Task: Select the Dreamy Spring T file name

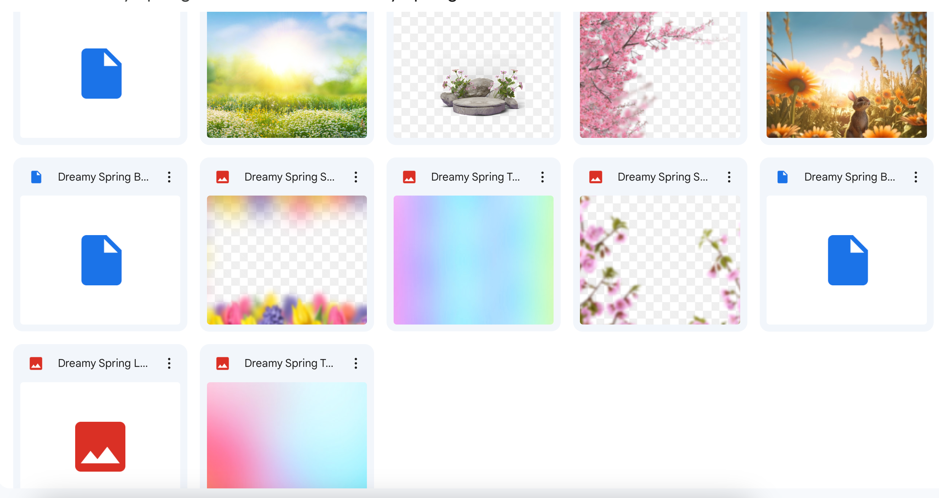Action: pos(475,177)
